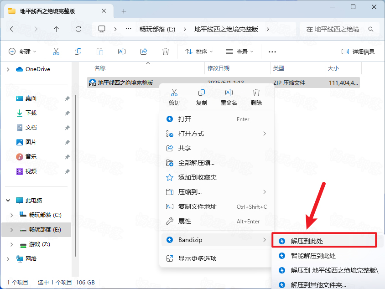Click the breadcrumb chevron after 畅玩部落 (E:)
385x289 pixels.
pyautogui.click(x=185, y=29)
